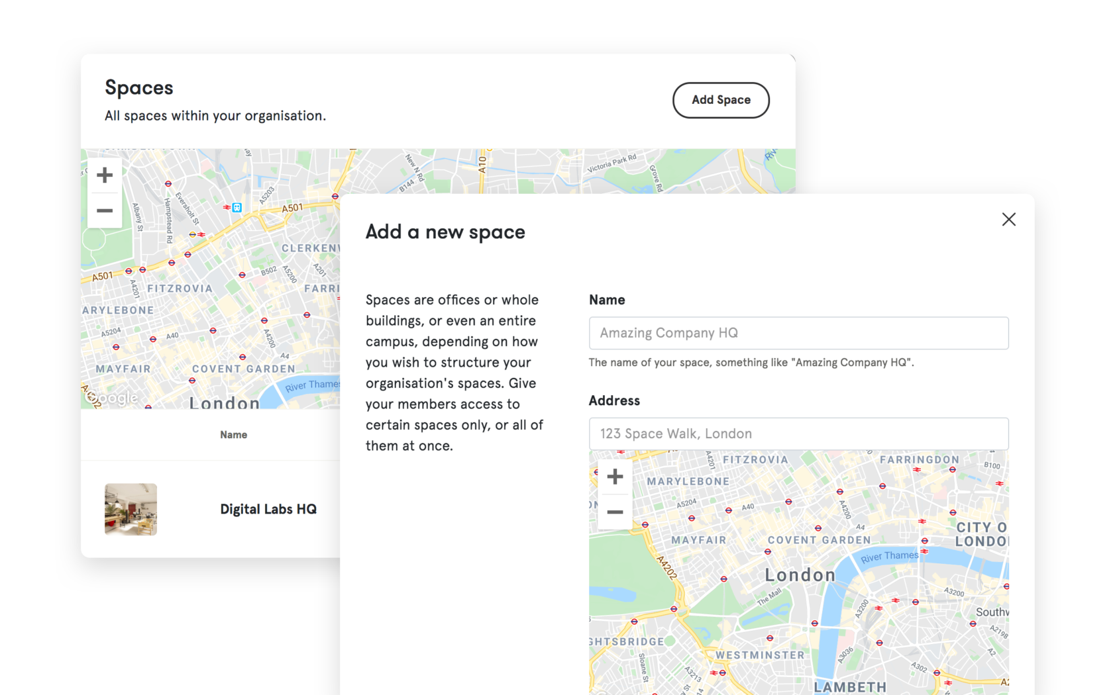Viewport: 1113px width, 695px height.
Task: Focus the Address input field
Action: pyautogui.click(x=798, y=434)
